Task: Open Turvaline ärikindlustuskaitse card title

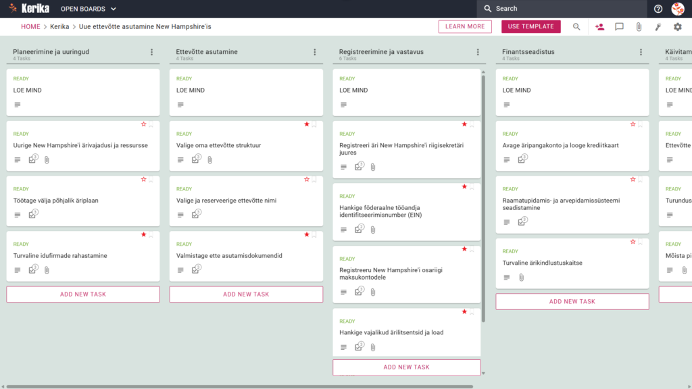Action: (542, 263)
